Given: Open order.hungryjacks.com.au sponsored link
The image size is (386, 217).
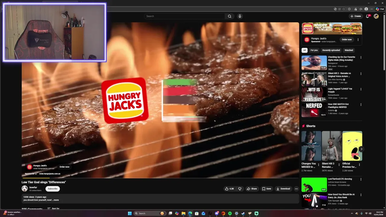Looking at the screenshot, I should pyautogui.click(x=49, y=174).
